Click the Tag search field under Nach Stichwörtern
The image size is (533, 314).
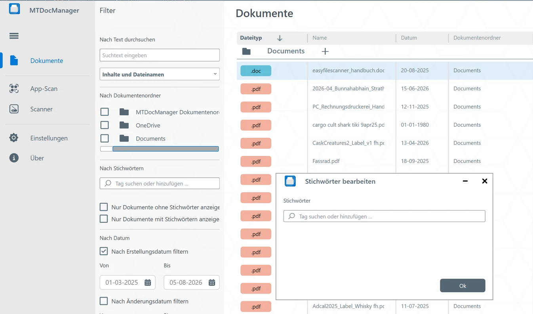pos(160,183)
